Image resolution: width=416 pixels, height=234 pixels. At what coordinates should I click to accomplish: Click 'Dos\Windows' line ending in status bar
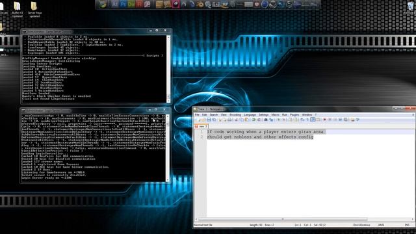[x=361, y=225]
